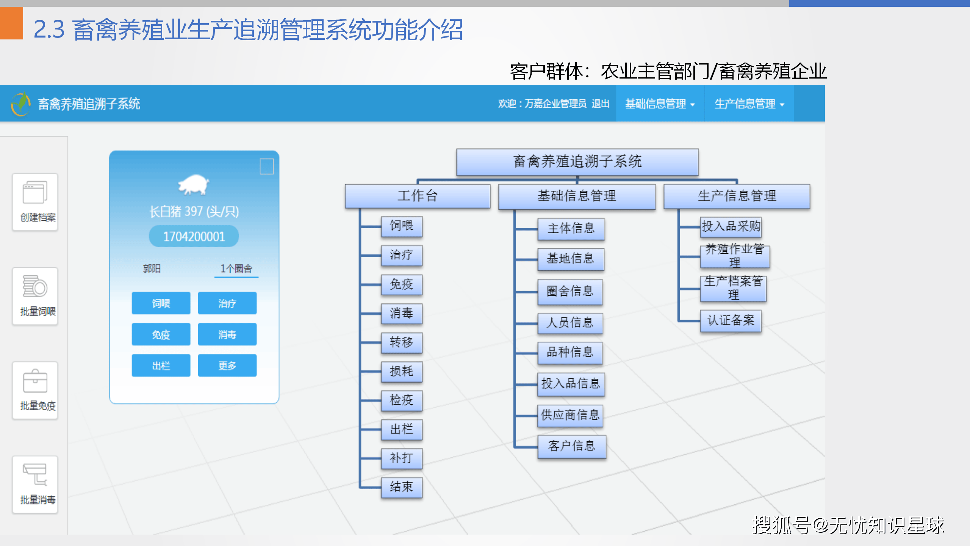
Task: Select the 工作台 diagram box
Action: click(418, 196)
